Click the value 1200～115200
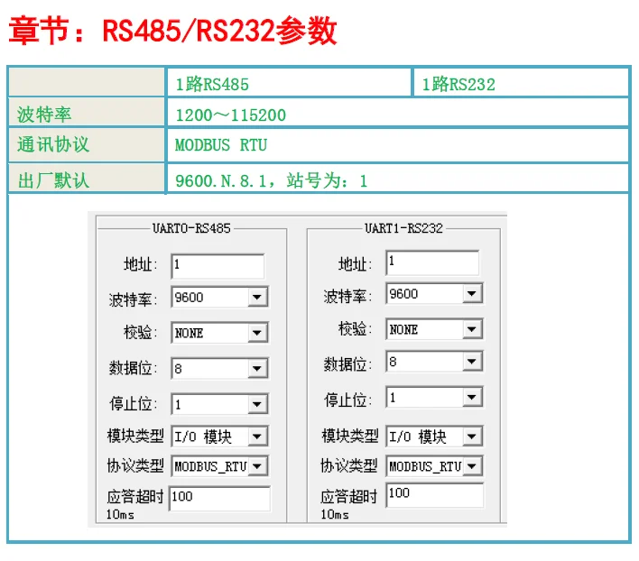The width and height of the screenshot is (639, 561). 231,115
